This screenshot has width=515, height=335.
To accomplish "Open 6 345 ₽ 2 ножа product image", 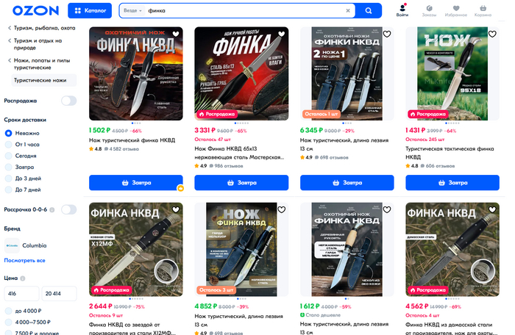I will 347,73.
